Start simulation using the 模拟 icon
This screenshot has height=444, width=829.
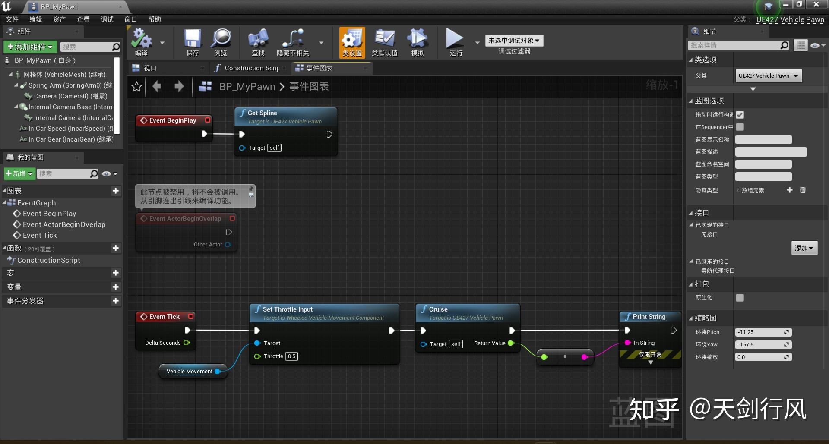click(417, 42)
